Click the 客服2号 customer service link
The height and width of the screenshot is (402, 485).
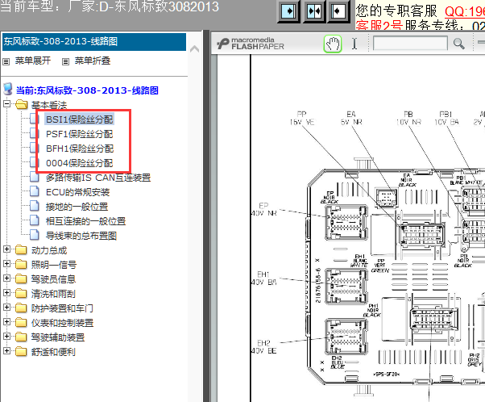click(379, 25)
